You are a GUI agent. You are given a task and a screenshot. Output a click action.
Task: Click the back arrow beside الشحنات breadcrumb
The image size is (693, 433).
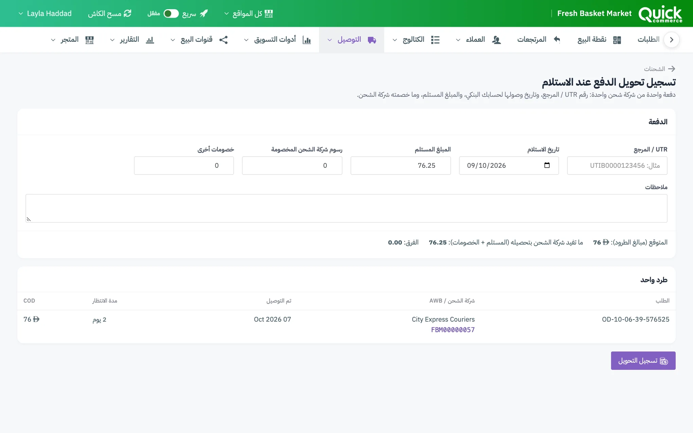(x=672, y=69)
